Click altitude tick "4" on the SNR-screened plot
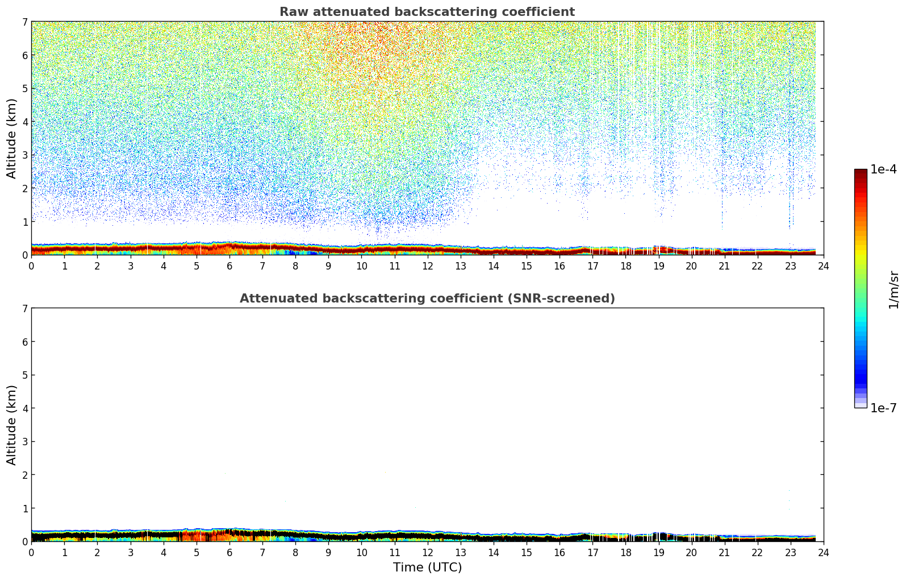The image size is (906, 580). pyautogui.click(x=25, y=408)
